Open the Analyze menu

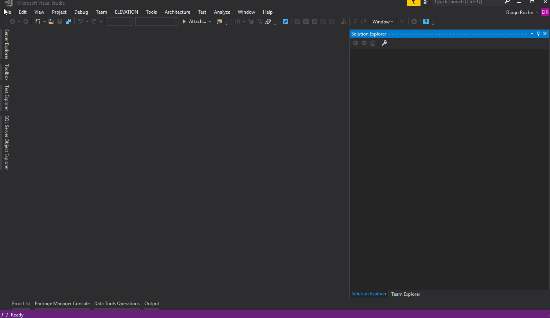click(x=222, y=12)
